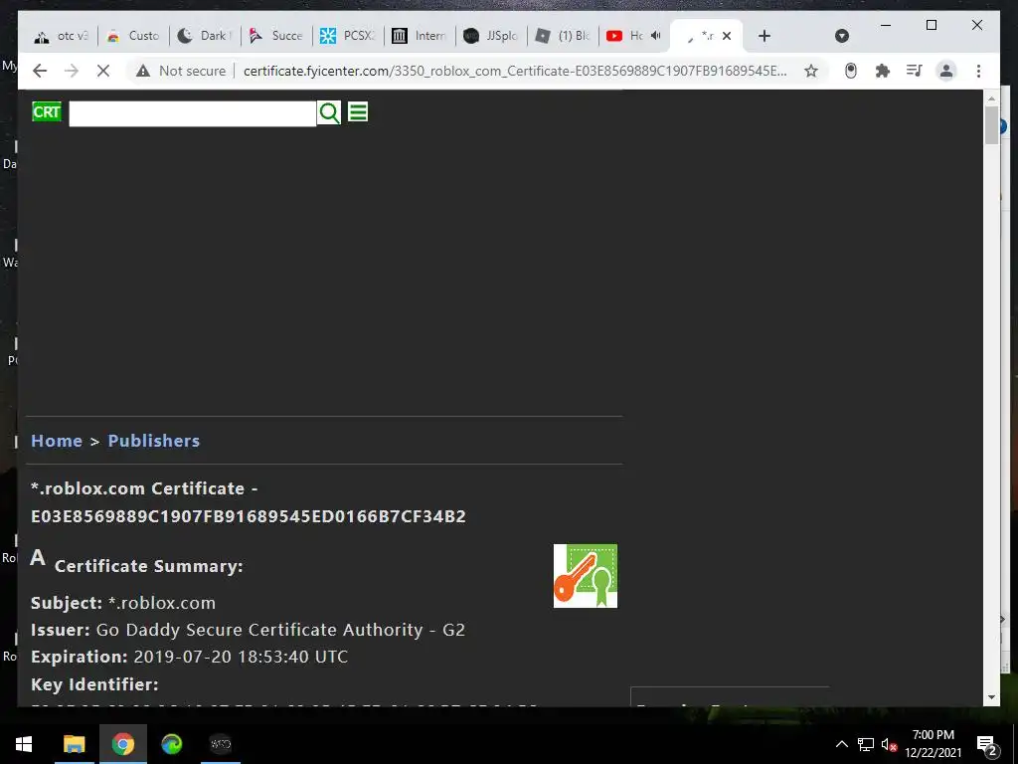Screen dimensions: 1018x764
Task: Open a new tab with plus button
Action: click(x=764, y=36)
